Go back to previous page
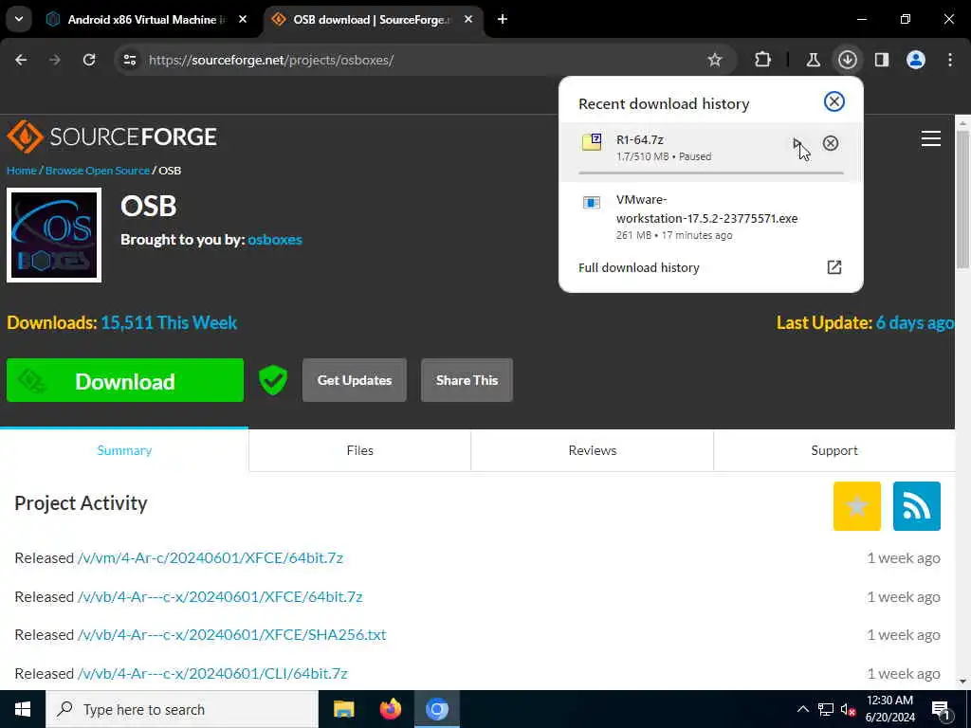This screenshot has width=971, height=728. click(21, 60)
